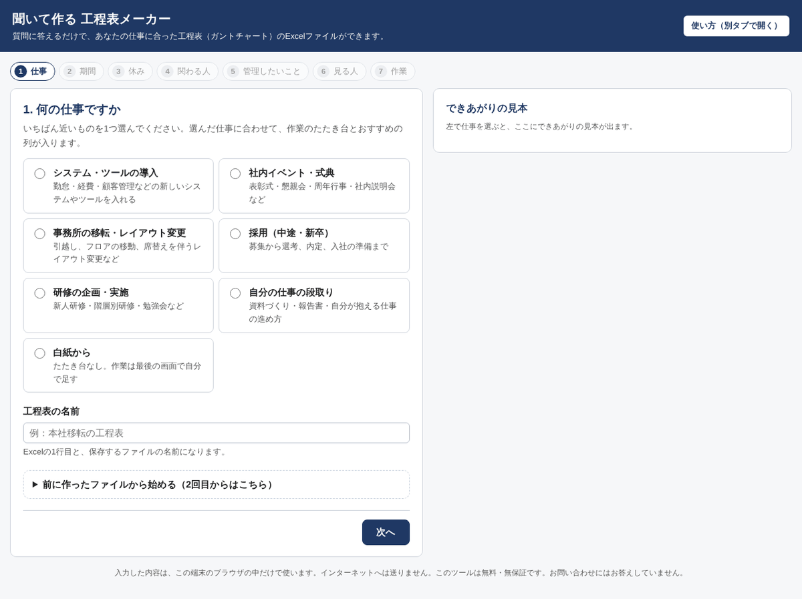802x599 pixels.
Task: Click description text 募集から選考、内定、入社の準備まで
Action: 318,246
